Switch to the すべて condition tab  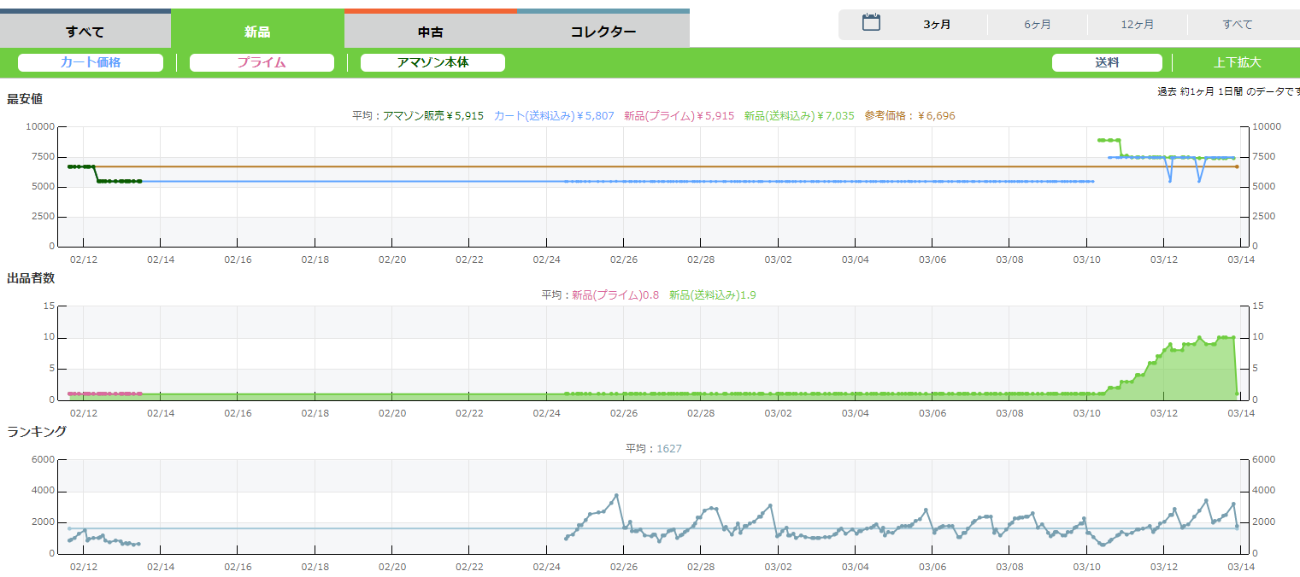(85, 32)
